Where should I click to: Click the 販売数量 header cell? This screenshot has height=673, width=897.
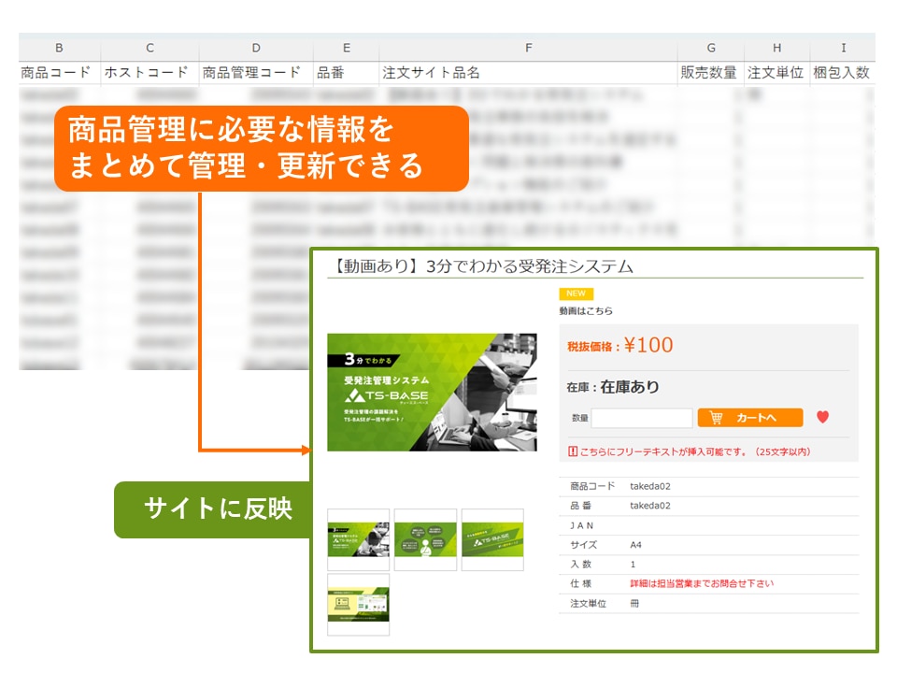(x=711, y=72)
